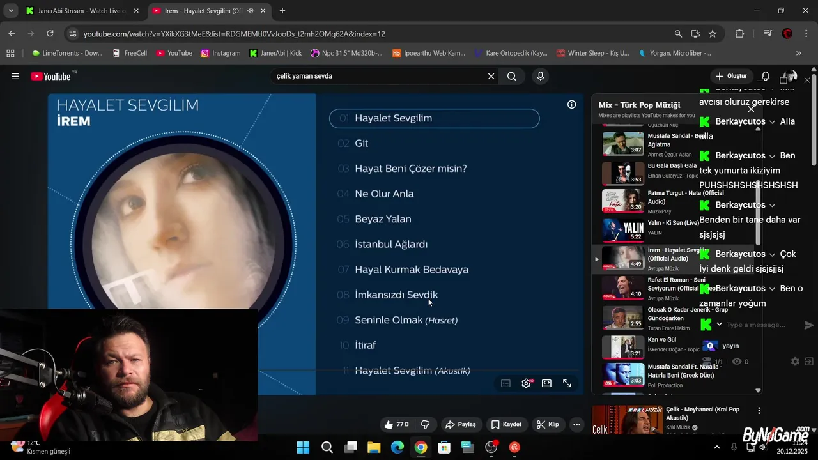Share the video via Paylaş
The height and width of the screenshot is (460, 818).
coord(461,424)
